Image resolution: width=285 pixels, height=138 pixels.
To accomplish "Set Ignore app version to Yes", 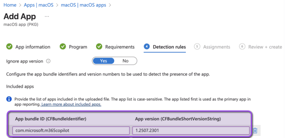I will (x=104, y=61).
